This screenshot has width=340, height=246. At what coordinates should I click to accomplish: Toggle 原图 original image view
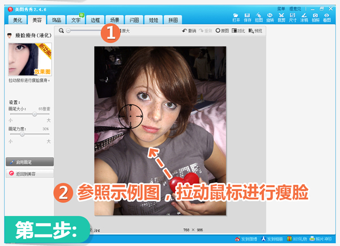222,31
